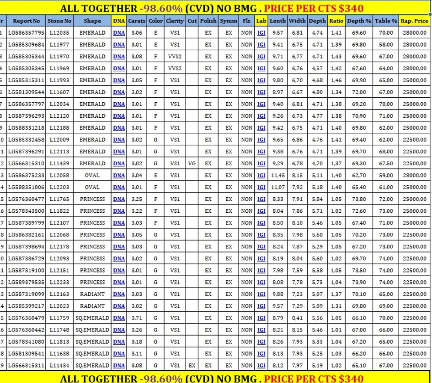Select the top ALL TOGETHER title banner
The width and height of the screenshot is (432, 383).
point(215,8)
